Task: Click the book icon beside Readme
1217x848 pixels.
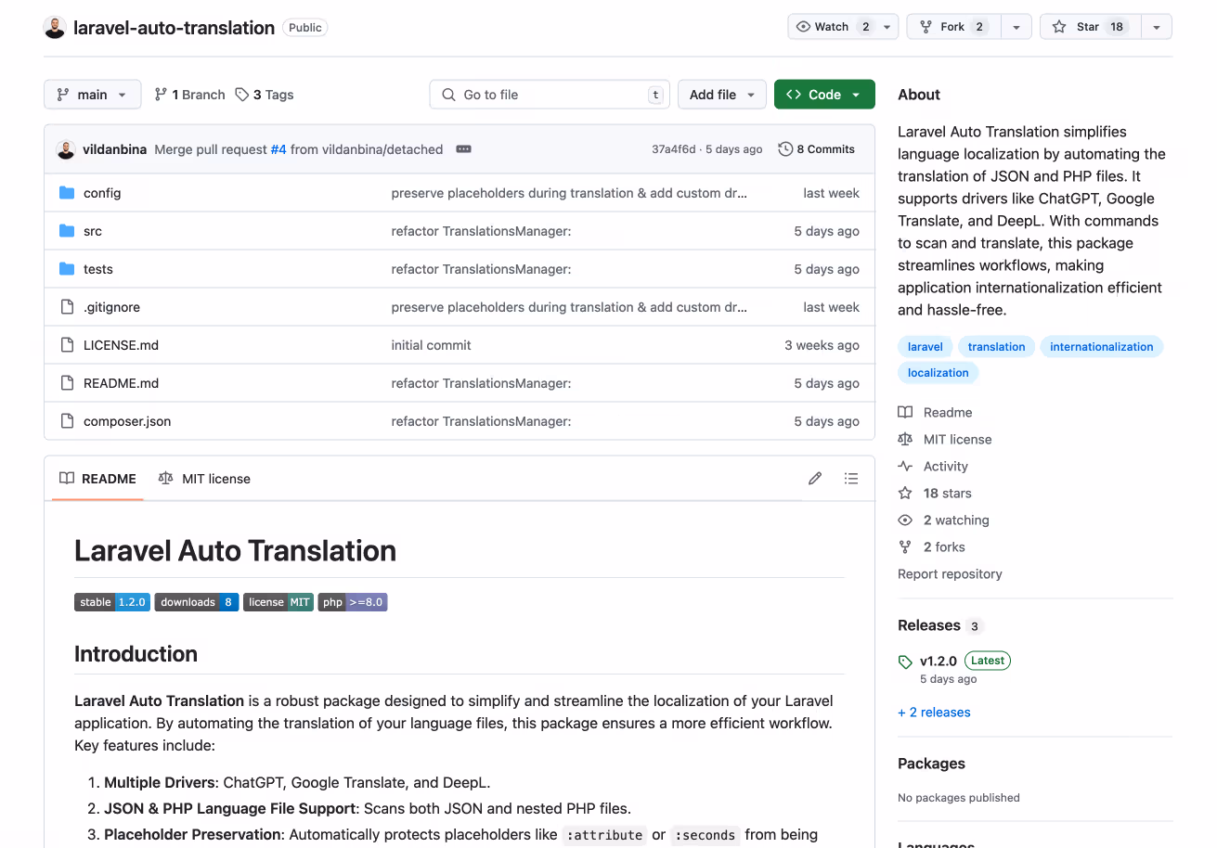Action: click(905, 413)
